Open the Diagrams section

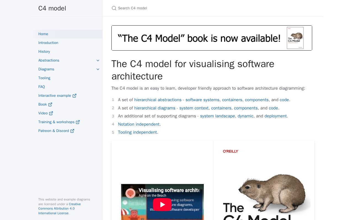(46, 69)
